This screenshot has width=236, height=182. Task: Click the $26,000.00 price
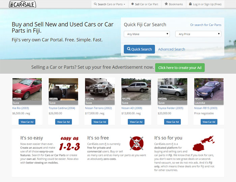(x=55, y=113)
